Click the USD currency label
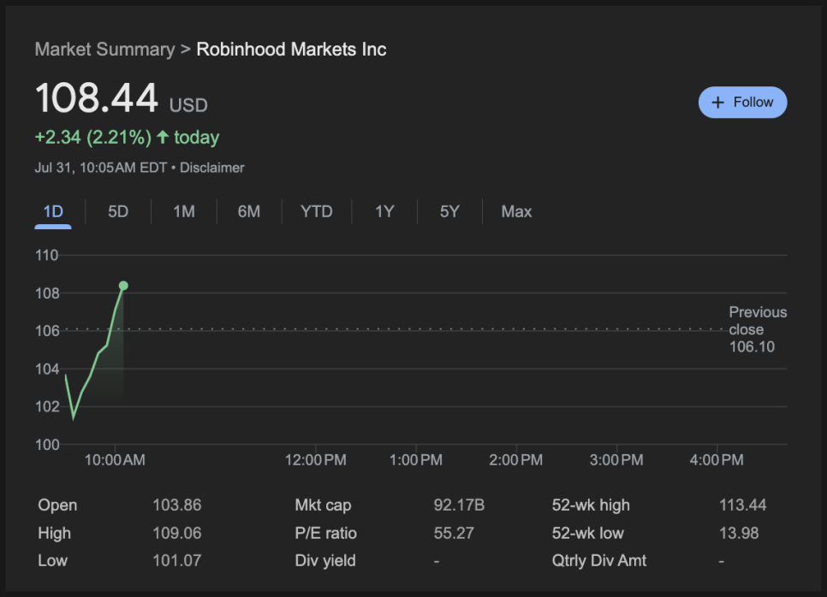 click(188, 105)
